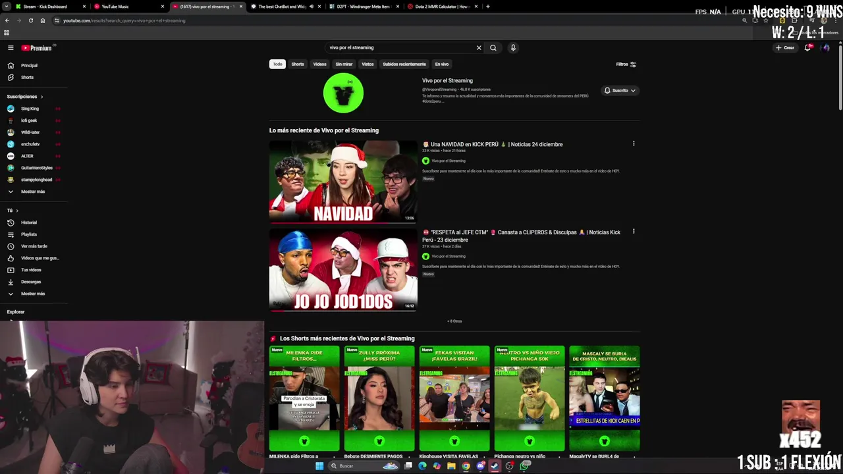Open the YouTube hamburger guide menu

[x=11, y=48]
